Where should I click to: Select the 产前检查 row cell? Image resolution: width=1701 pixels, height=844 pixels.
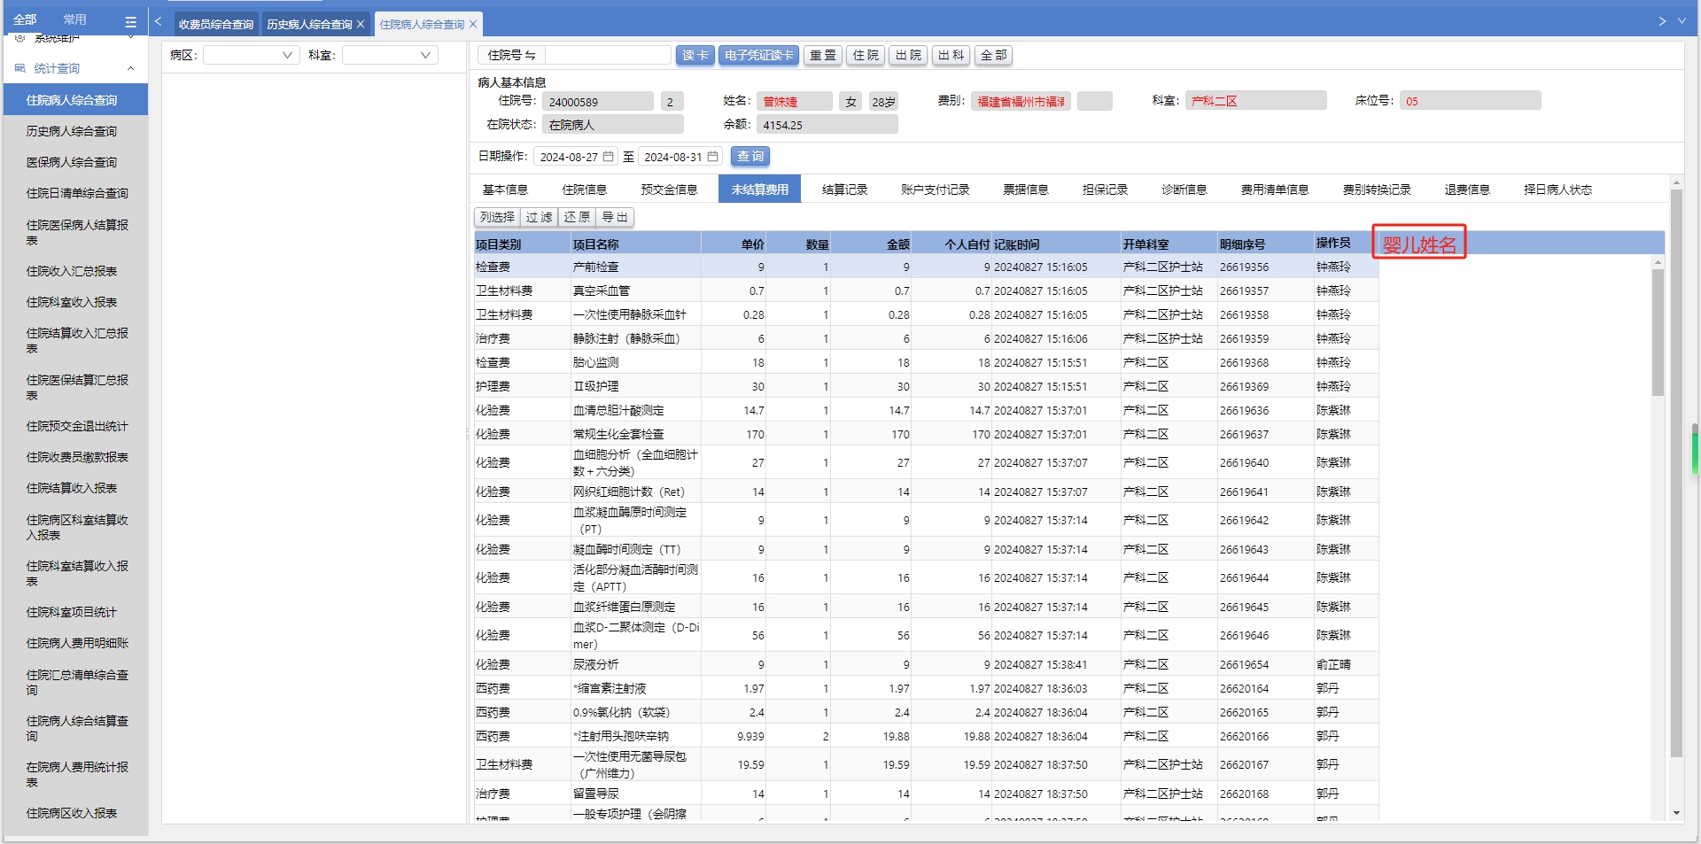[x=636, y=267]
